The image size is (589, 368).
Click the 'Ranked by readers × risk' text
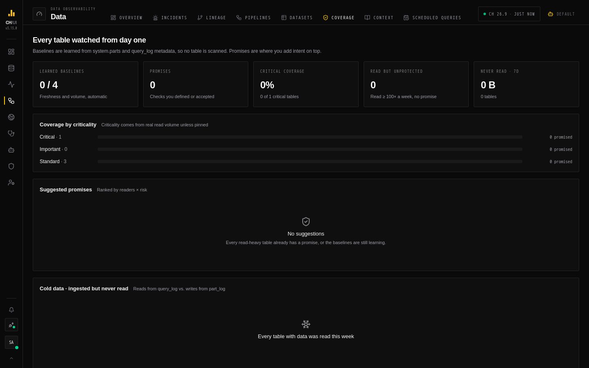pos(122,190)
